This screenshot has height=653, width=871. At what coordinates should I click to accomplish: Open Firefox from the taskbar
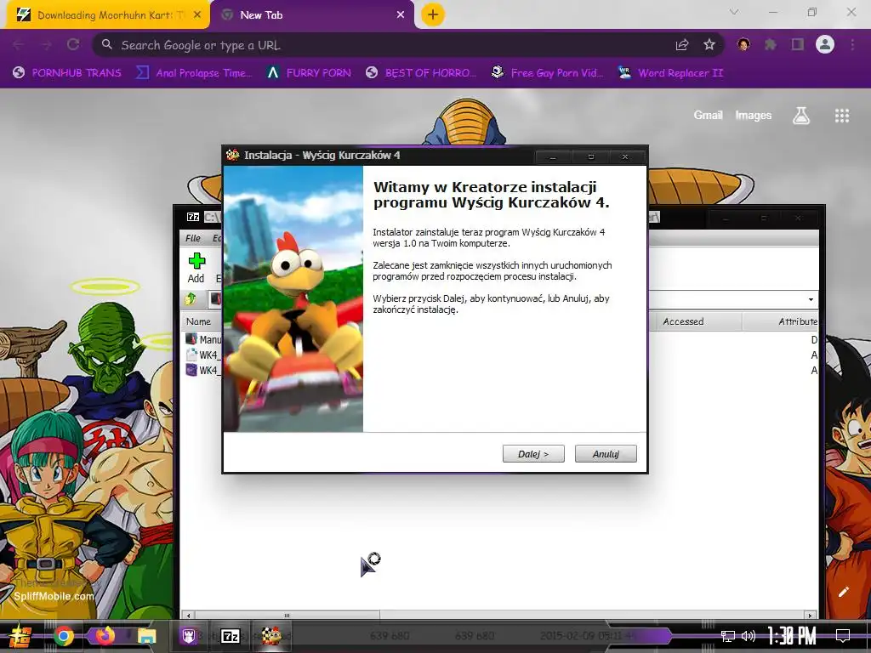(105, 636)
